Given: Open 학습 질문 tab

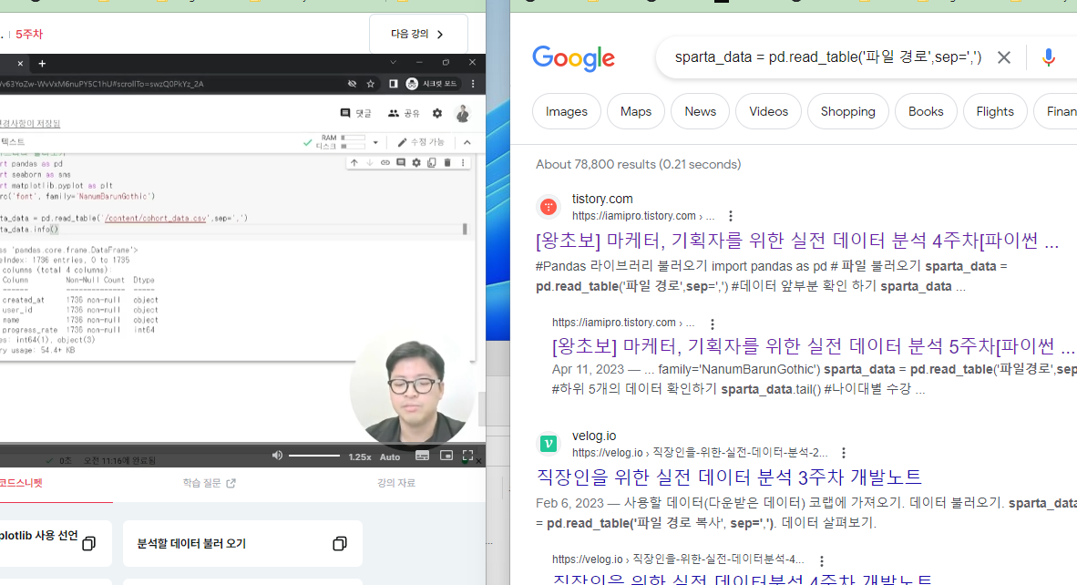Looking at the screenshot, I should click(209, 483).
